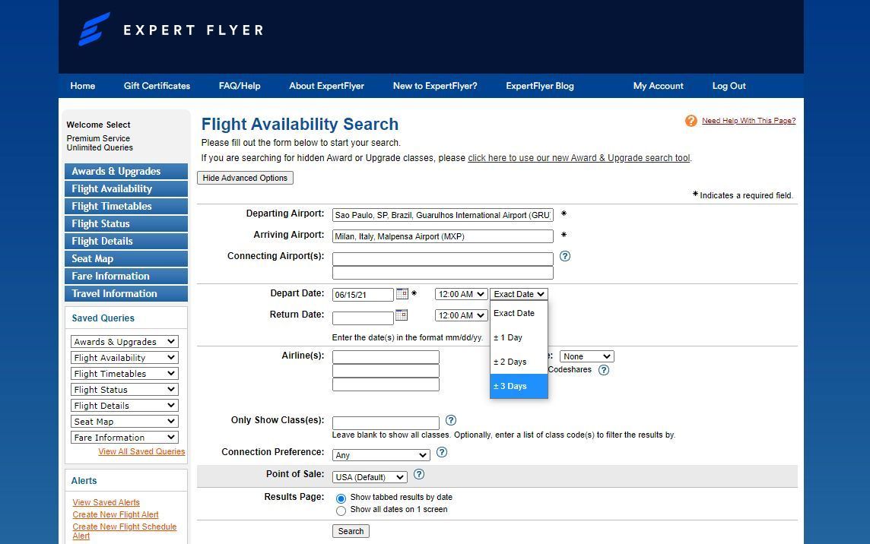
Task: Expand Flight Status saved queries dropdown
Action: point(124,390)
